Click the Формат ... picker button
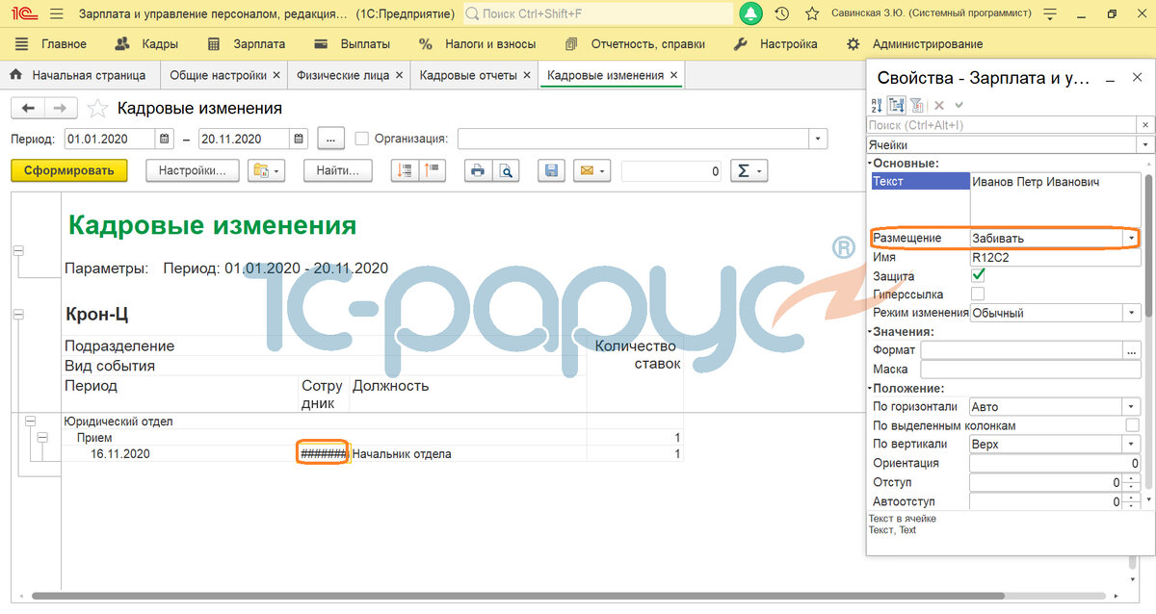The height and width of the screenshot is (614, 1156). coord(1132,350)
